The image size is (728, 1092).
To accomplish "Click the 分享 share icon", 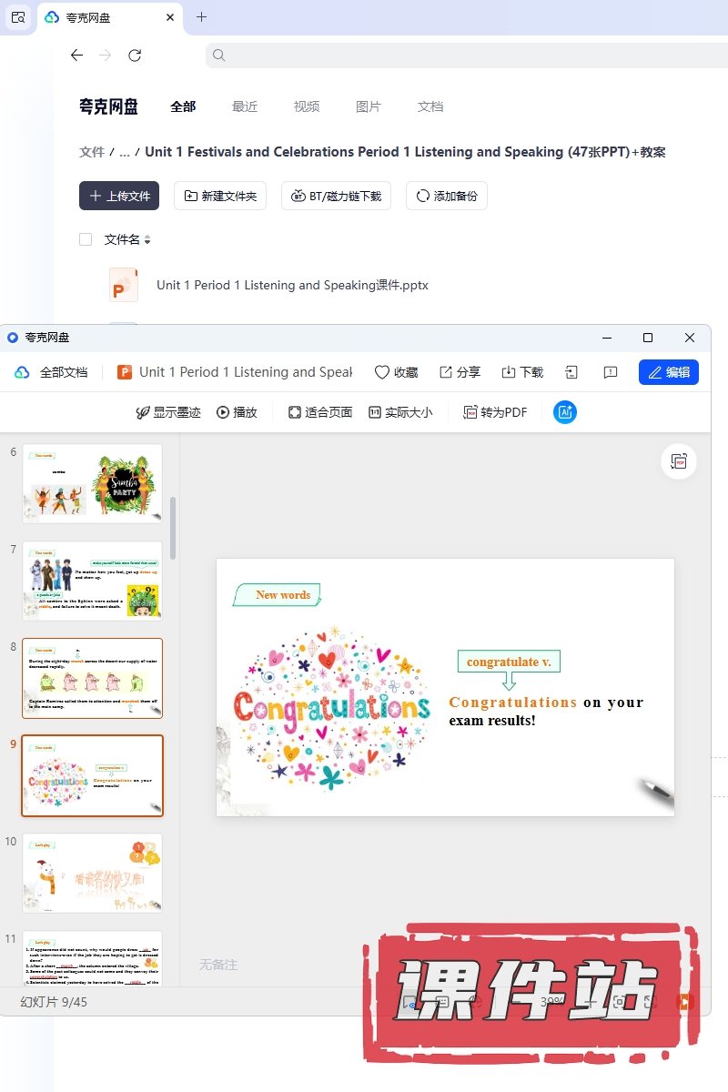I will (460, 372).
